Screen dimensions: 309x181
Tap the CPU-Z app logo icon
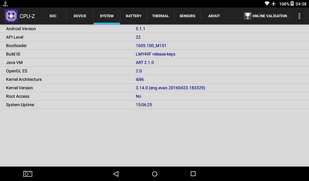11,16
